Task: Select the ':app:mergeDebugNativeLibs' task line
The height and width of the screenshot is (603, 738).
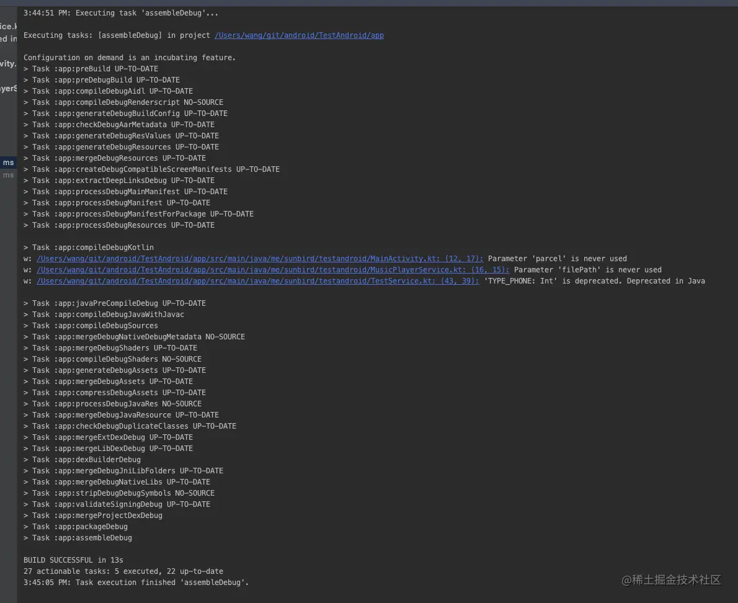Action: coord(117,483)
